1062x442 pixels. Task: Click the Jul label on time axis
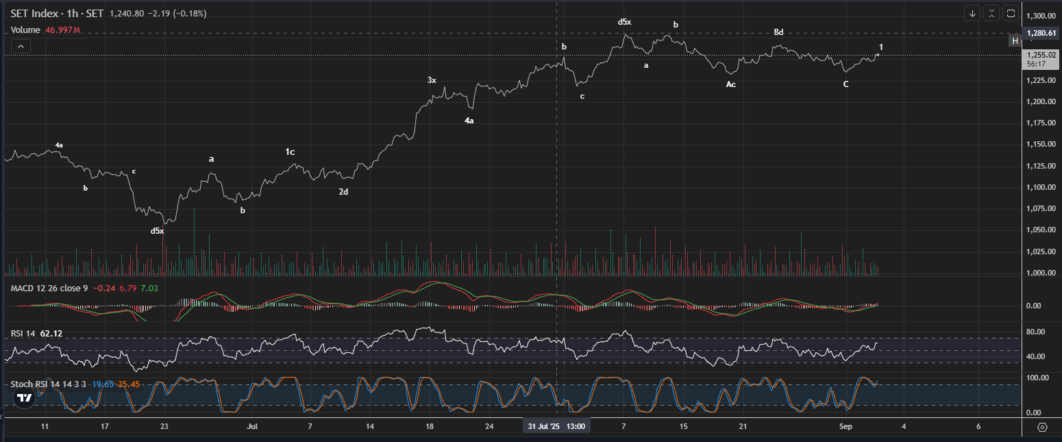point(252,427)
